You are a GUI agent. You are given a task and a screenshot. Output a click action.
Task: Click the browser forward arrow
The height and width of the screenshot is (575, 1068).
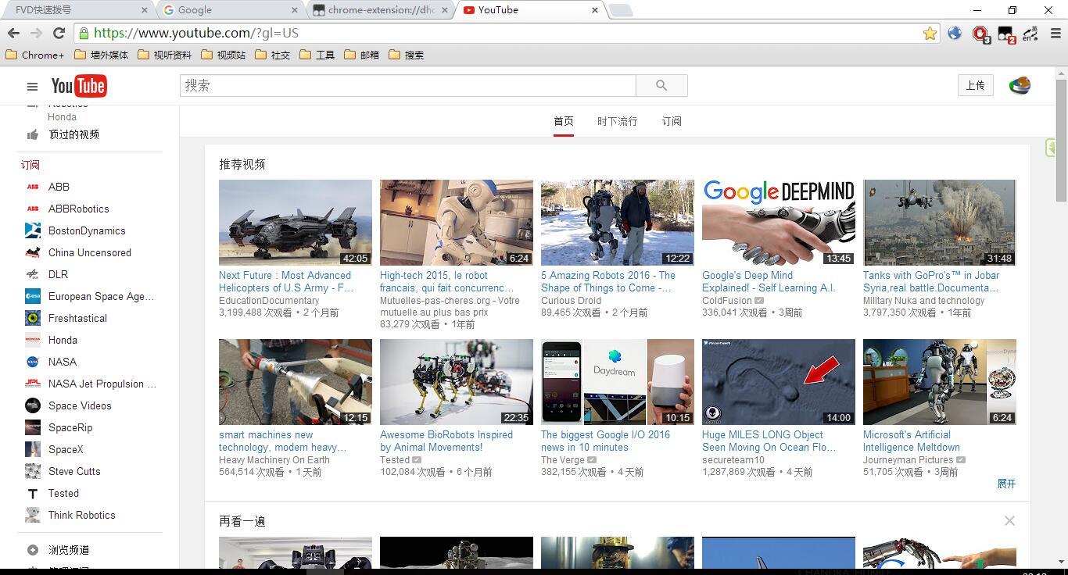coord(36,33)
